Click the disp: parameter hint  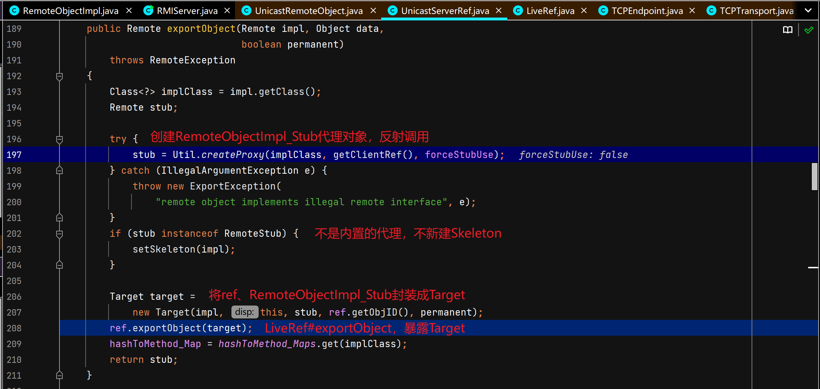pyautogui.click(x=244, y=312)
